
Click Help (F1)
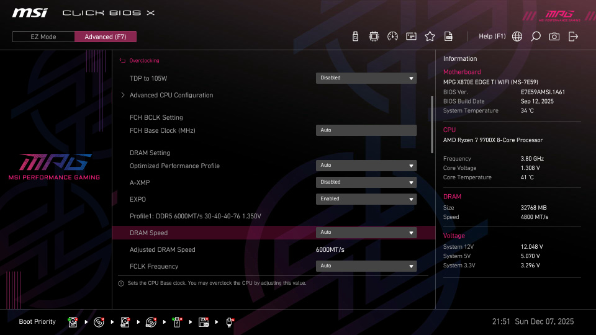pos(492,36)
